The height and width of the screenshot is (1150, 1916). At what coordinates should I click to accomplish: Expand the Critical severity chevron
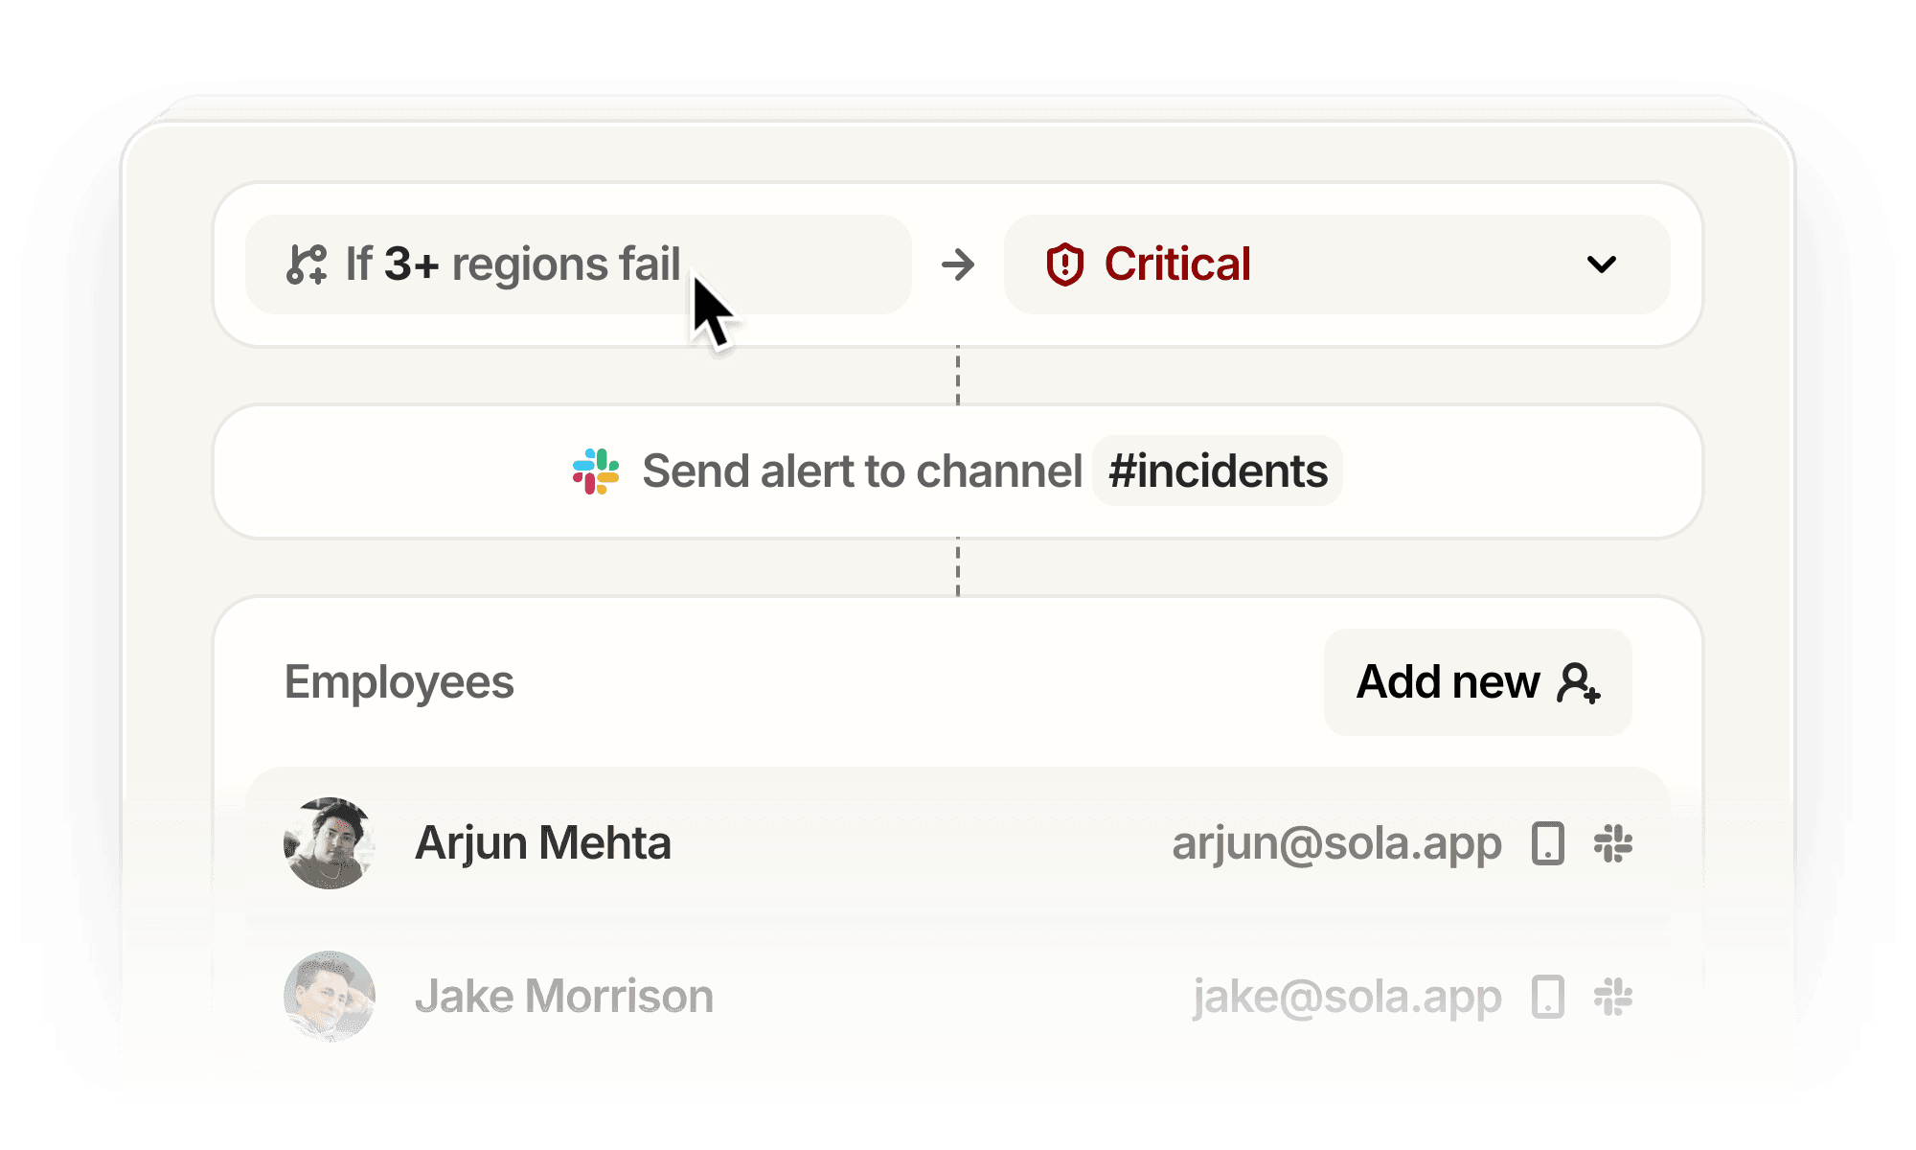[1602, 264]
